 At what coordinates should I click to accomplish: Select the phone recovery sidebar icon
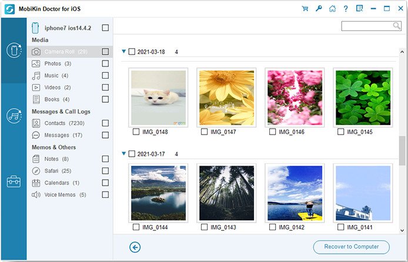14,50
